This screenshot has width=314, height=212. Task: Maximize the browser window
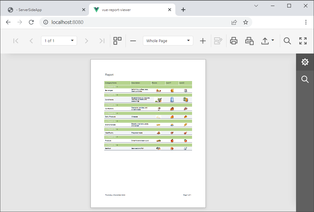click(289, 6)
